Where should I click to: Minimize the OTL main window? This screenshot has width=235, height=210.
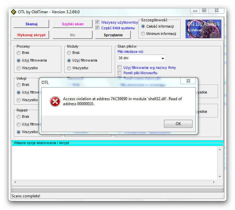point(195,11)
